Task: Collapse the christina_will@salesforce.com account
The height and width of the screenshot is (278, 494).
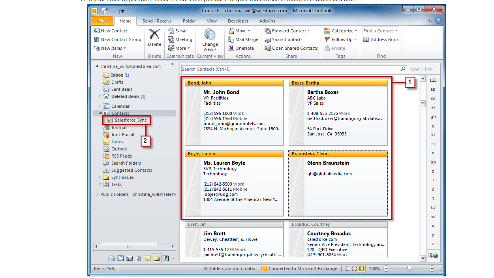Action: tap(97, 66)
